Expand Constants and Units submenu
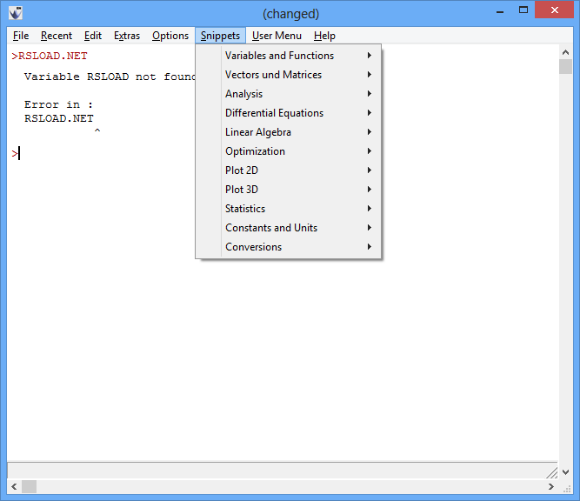The width and height of the screenshot is (580, 501). coord(289,228)
